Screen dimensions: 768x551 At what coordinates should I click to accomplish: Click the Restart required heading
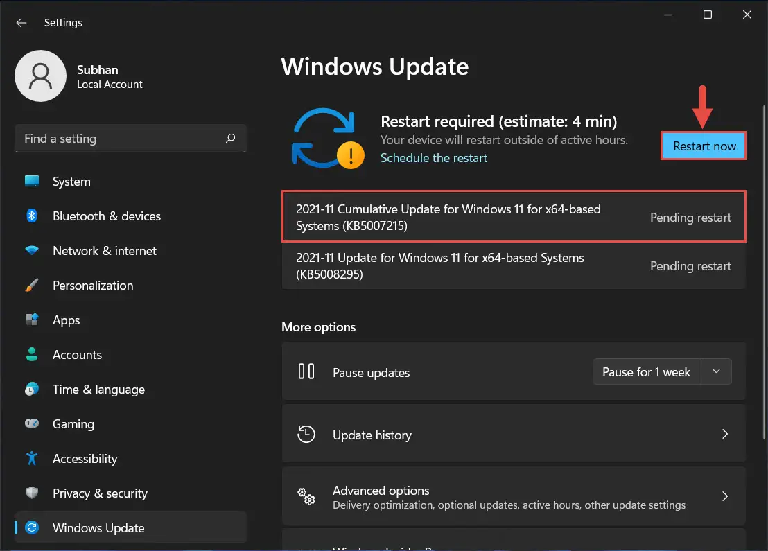tap(498, 121)
